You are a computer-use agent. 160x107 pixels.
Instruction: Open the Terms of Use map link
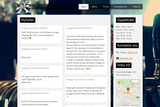coord(135,105)
